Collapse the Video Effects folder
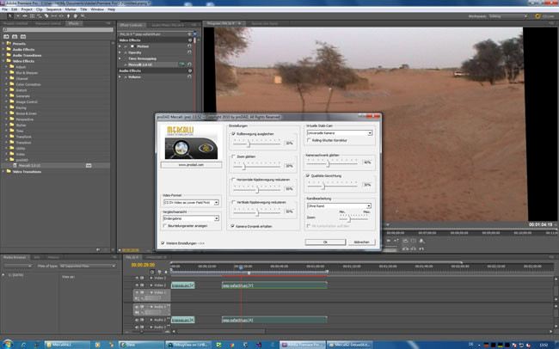 coord(3,61)
